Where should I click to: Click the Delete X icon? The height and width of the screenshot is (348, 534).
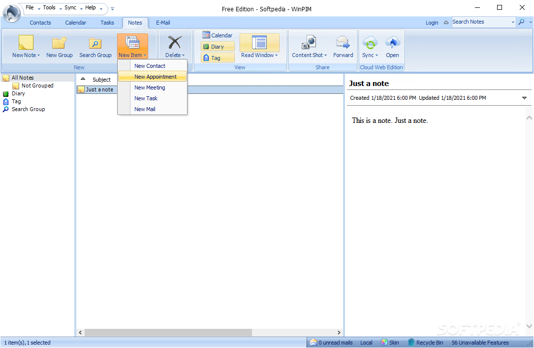(174, 43)
